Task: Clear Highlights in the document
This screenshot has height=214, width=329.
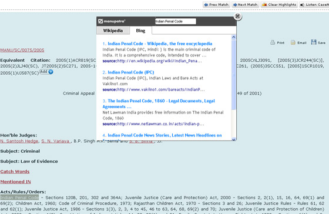Action: 279,5
